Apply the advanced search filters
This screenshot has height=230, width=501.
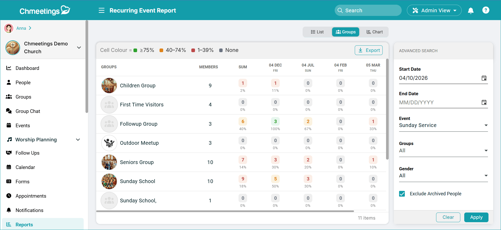[x=476, y=217]
